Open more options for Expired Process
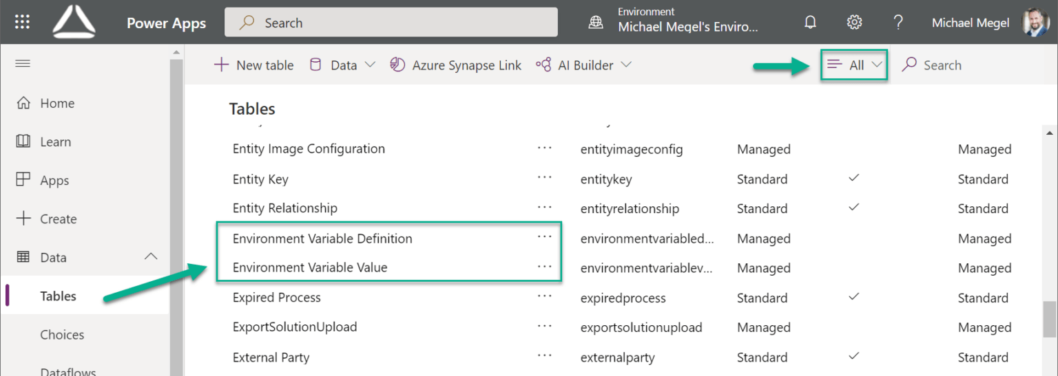 point(545,297)
